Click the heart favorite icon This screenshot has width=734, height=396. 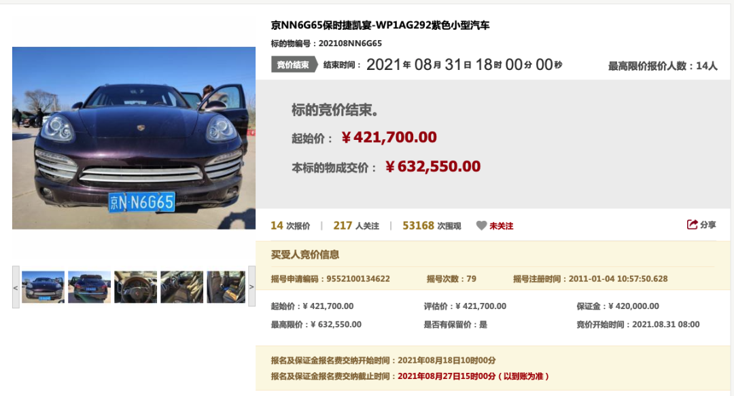coord(481,226)
